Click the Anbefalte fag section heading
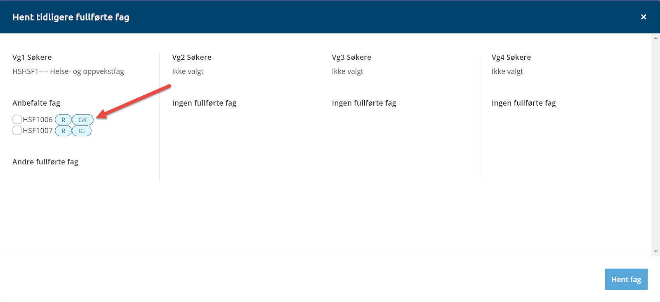Viewport: 660px width, 302px height. pos(36,103)
